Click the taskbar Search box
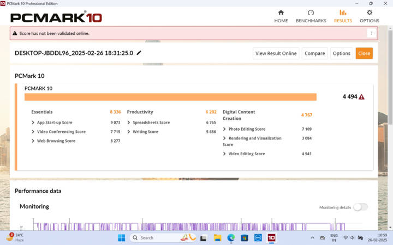 [x=163, y=238]
